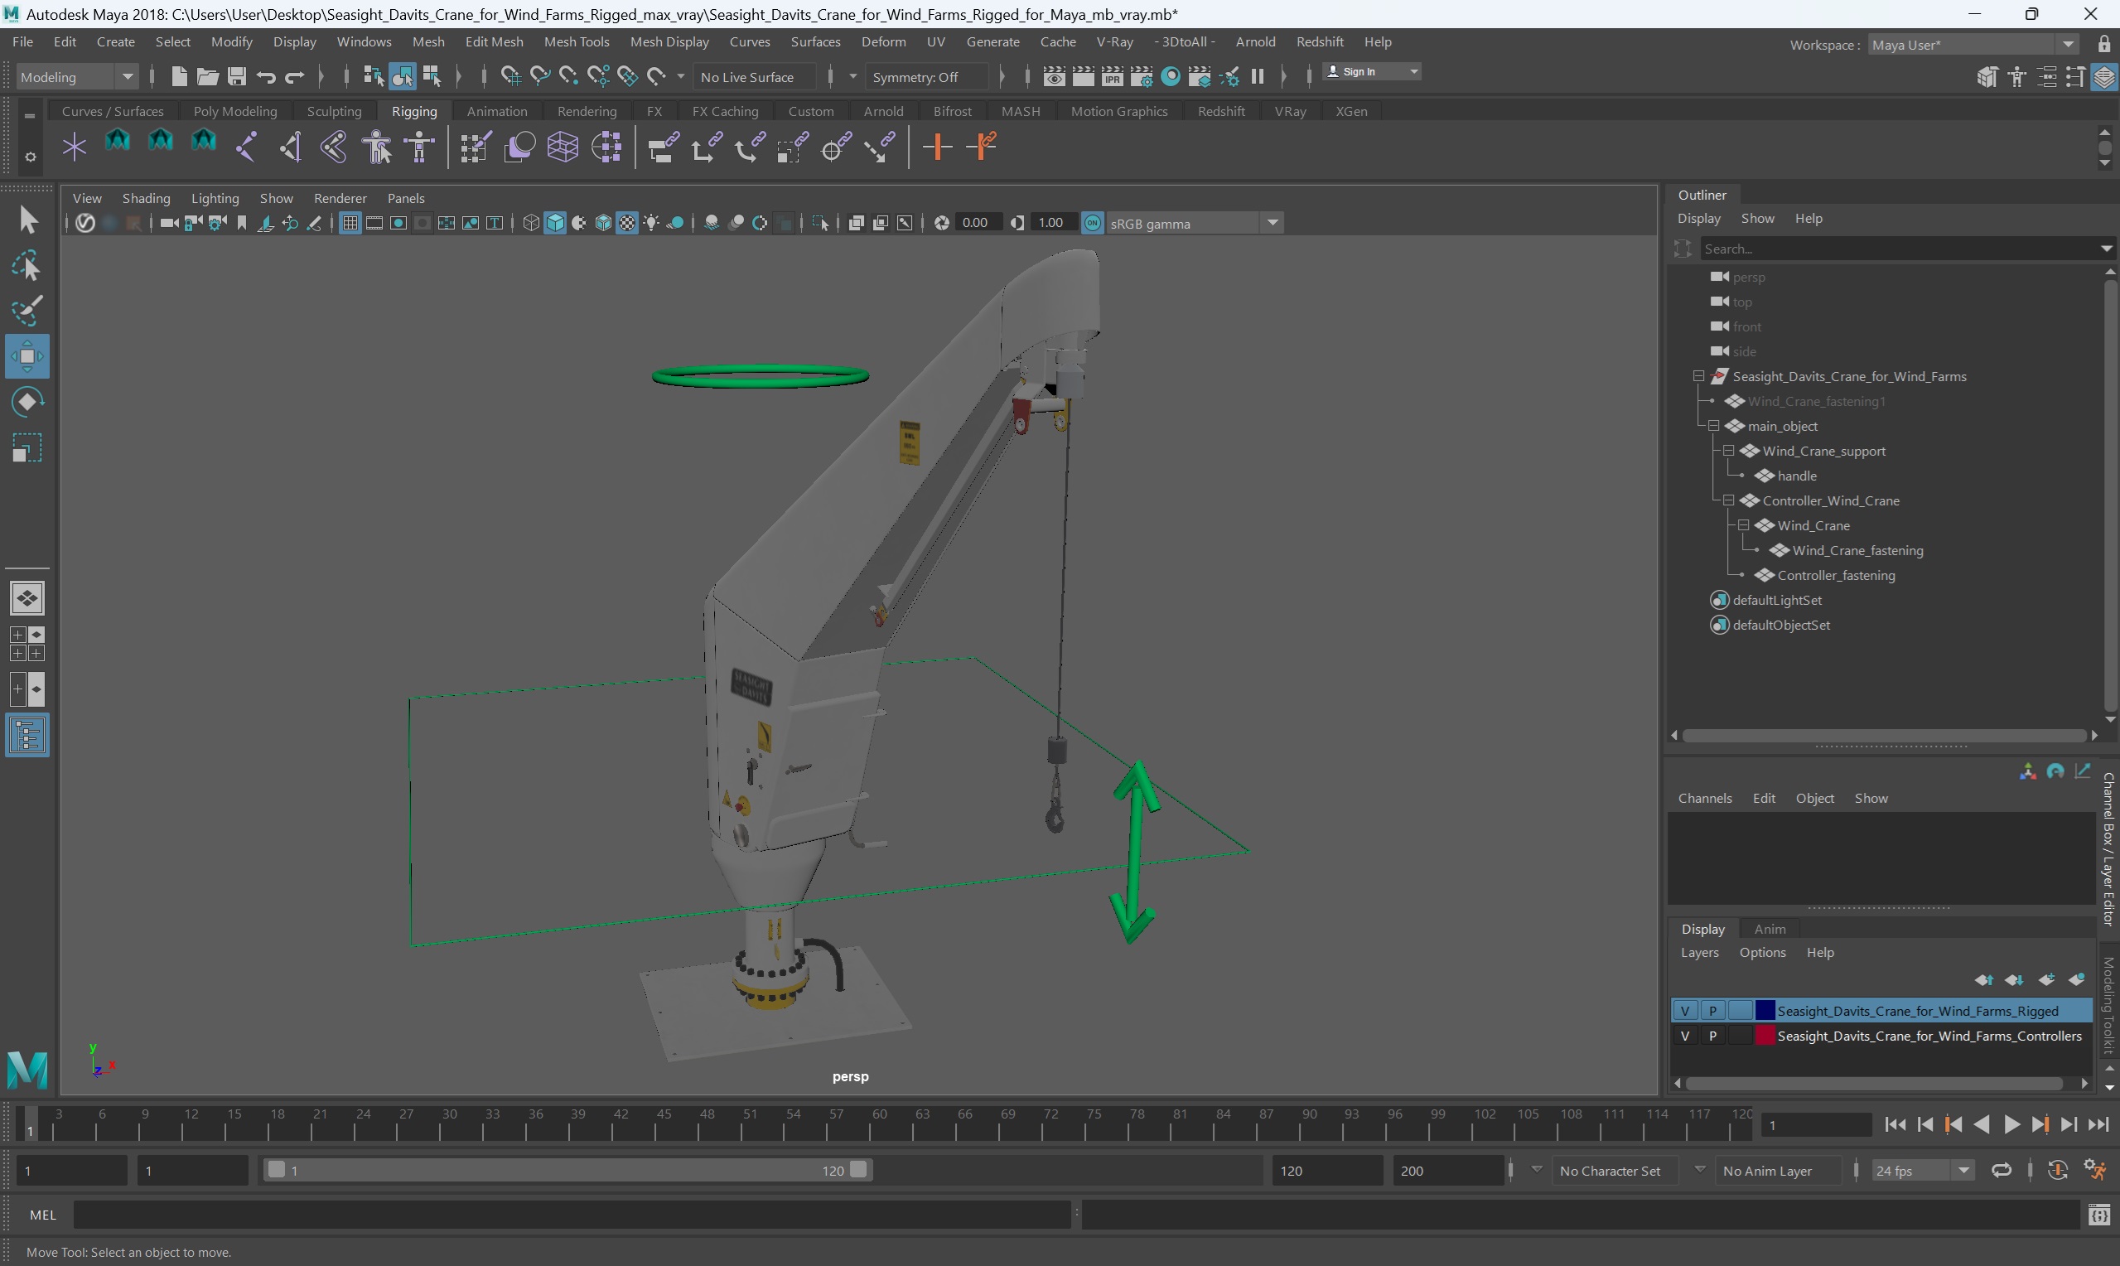2120x1266 pixels.
Task: Open the Sign In dropdown
Action: [1371, 71]
